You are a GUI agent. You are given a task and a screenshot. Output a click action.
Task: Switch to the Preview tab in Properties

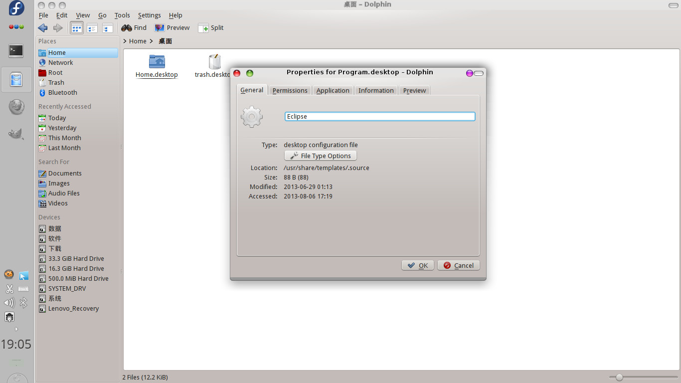[x=414, y=90]
